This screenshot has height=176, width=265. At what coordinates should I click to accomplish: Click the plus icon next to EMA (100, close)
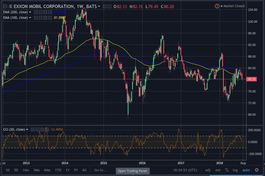[x=45, y=18]
